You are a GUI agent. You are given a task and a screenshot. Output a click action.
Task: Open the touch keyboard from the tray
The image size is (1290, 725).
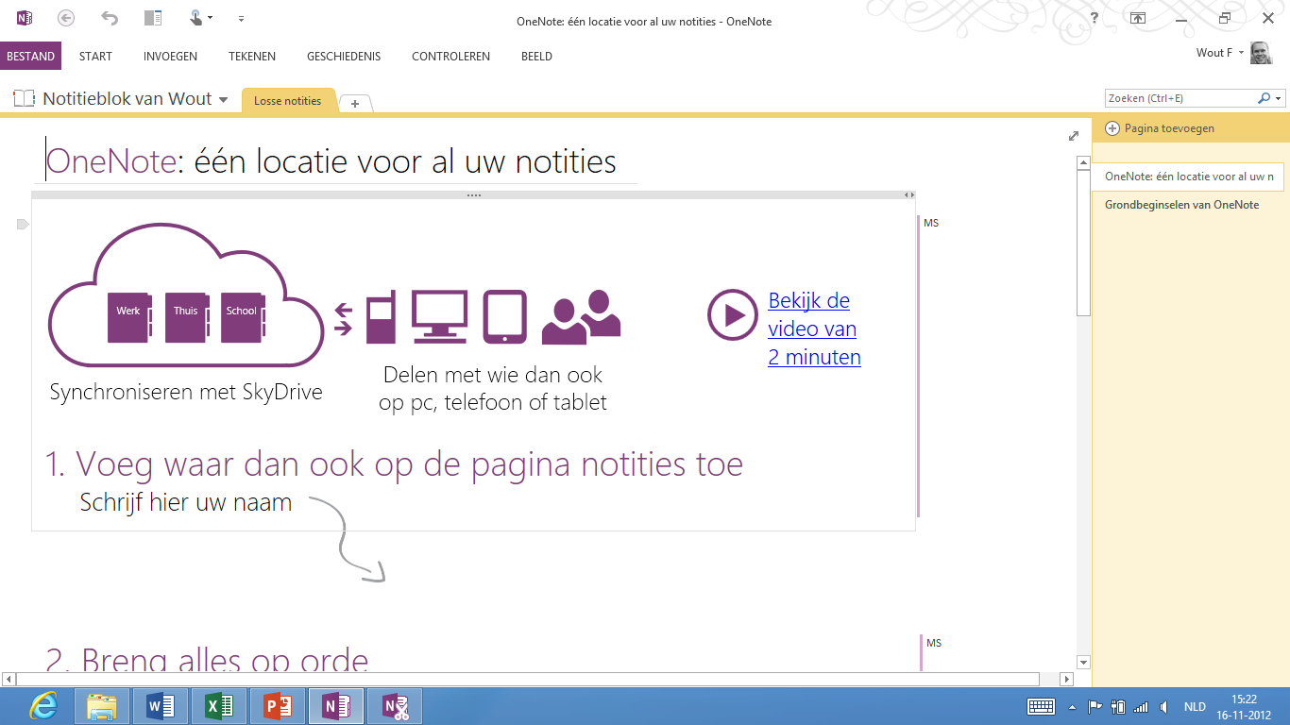(x=1041, y=706)
